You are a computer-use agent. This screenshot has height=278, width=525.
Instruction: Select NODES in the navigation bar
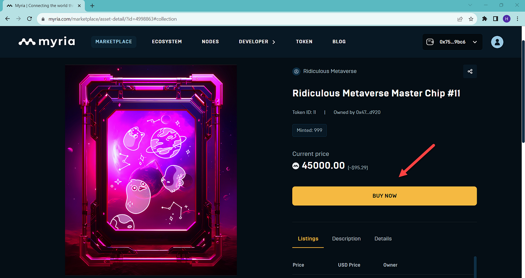click(210, 42)
